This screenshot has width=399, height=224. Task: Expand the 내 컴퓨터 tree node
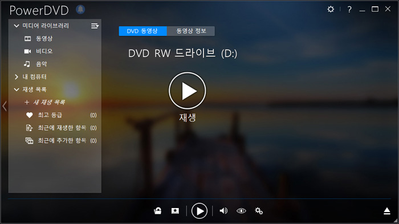tap(17, 76)
